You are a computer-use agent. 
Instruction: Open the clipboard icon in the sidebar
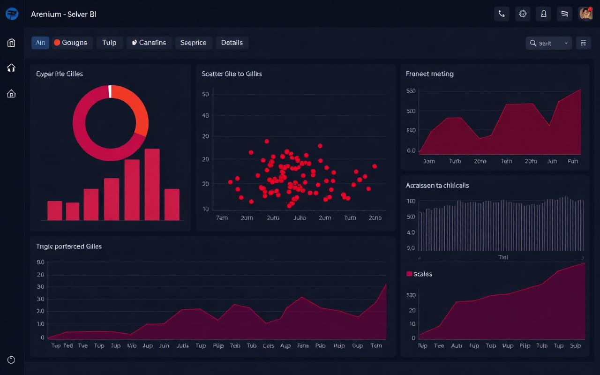[12, 43]
